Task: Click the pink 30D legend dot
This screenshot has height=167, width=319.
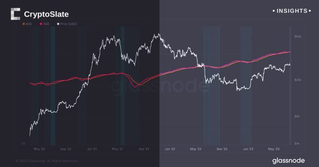Action: 40,24
